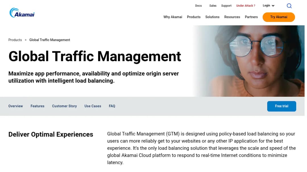Open the Support link

point(226,6)
